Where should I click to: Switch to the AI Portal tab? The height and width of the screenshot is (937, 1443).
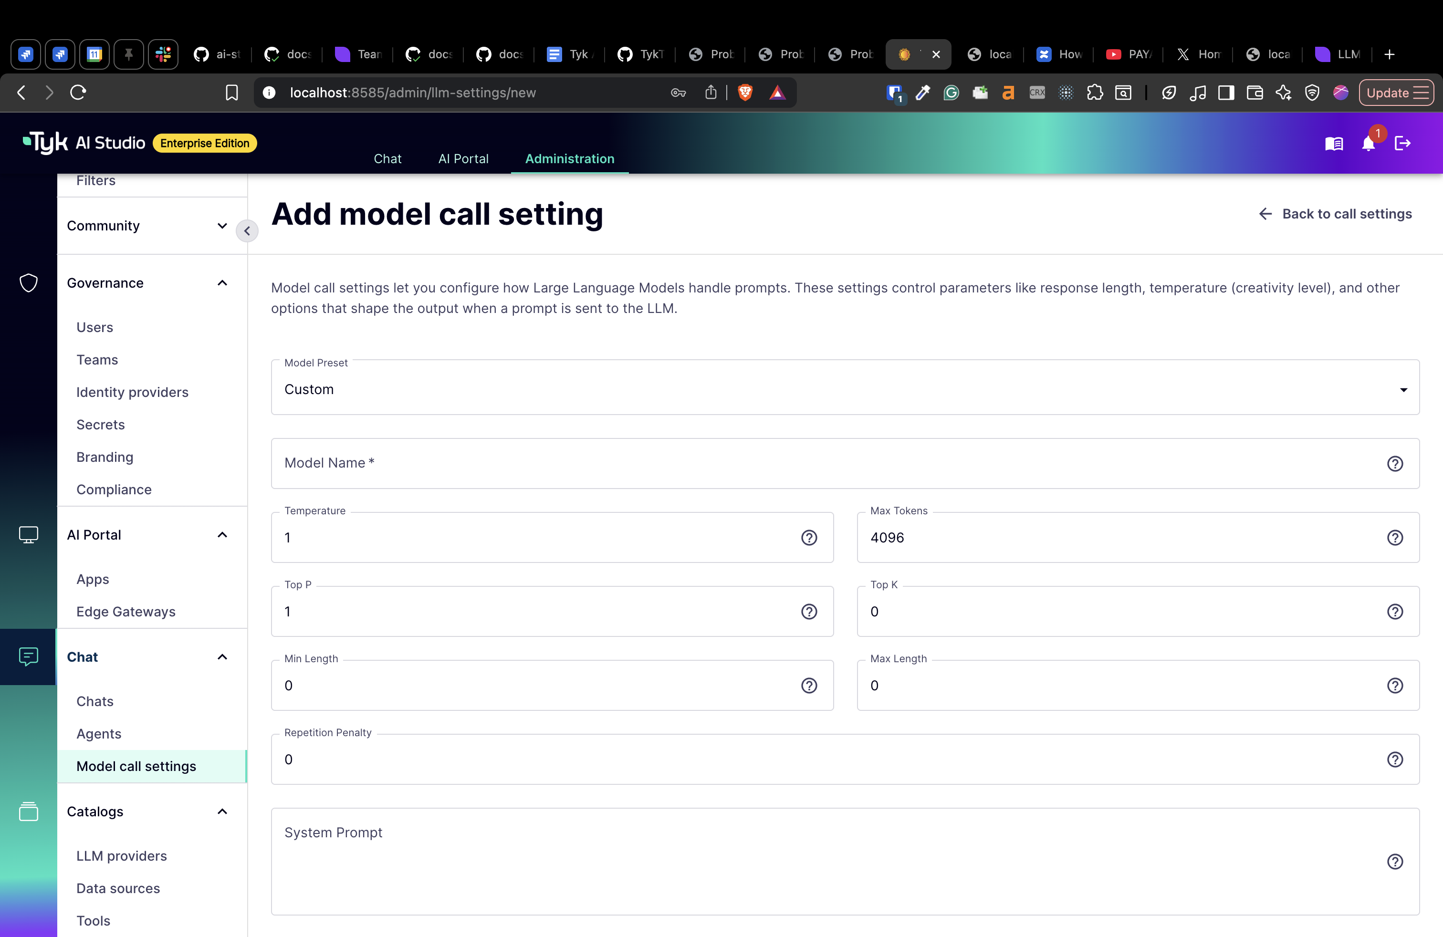click(463, 159)
